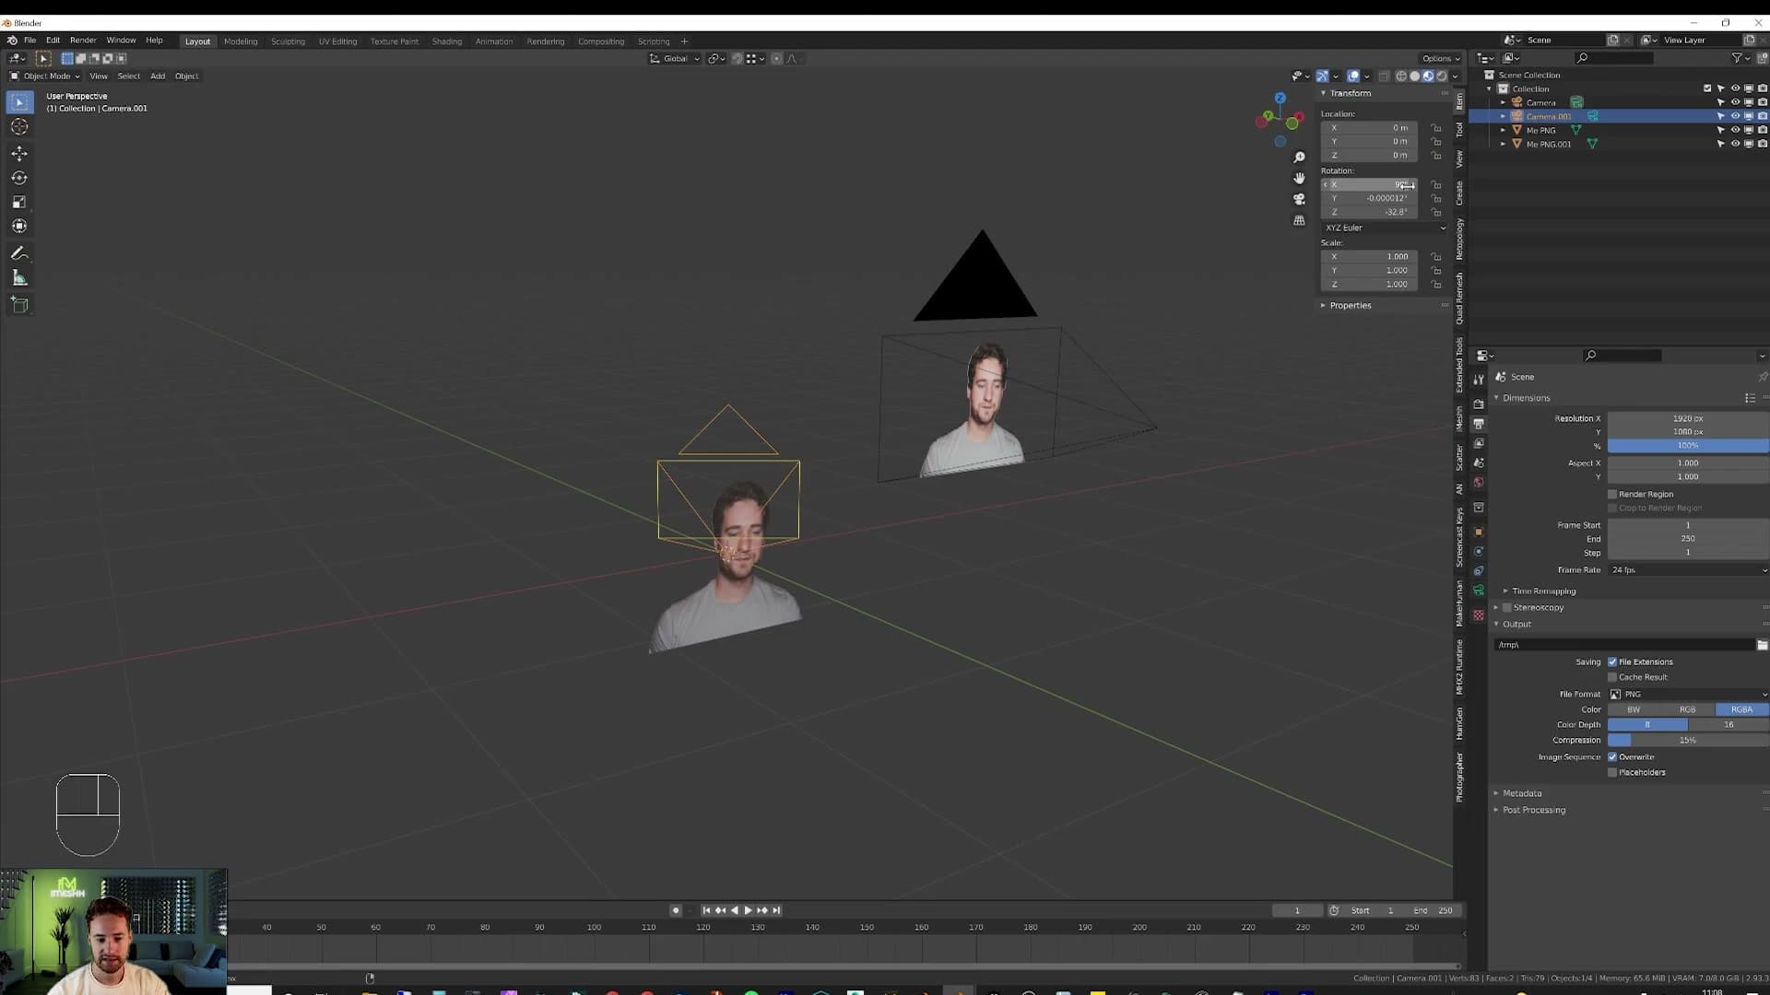
Task: Open the Texture properties checker icon
Action: pos(1479,615)
